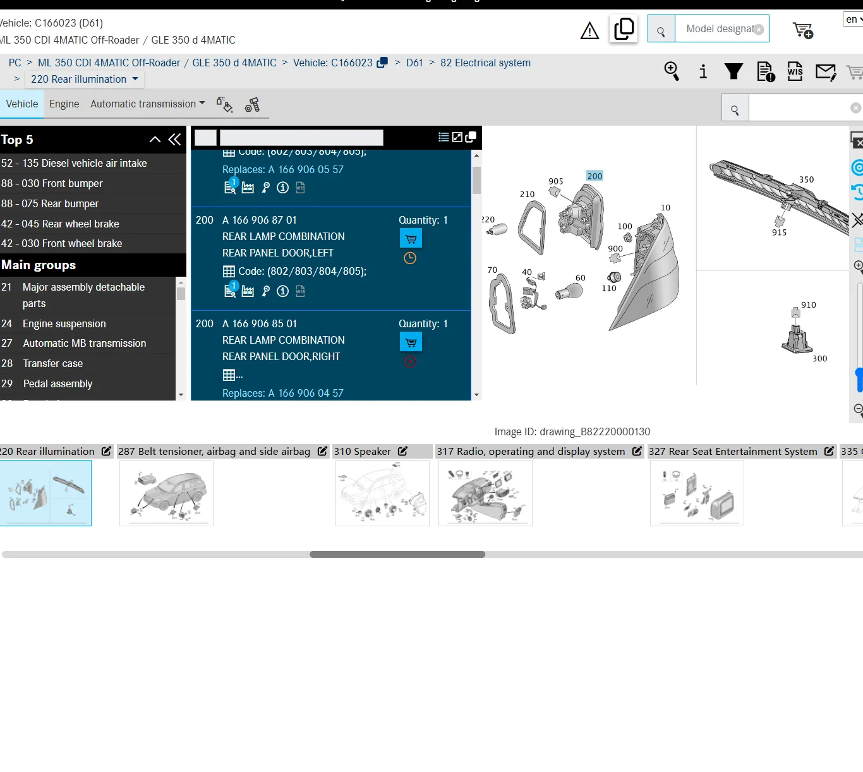Image resolution: width=863 pixels, height=772 pixels.
Task: Click the fire extinguisher icon in the tab row
Action: point(252,104)
